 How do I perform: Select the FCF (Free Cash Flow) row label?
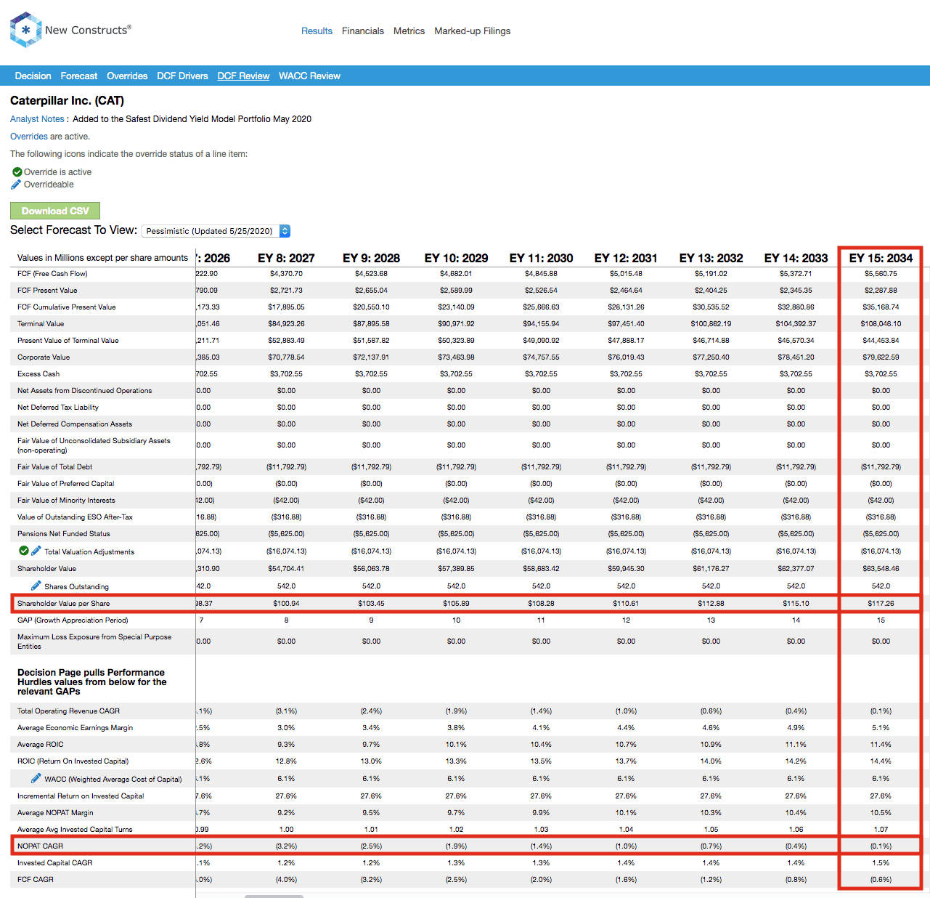[52, 274]
